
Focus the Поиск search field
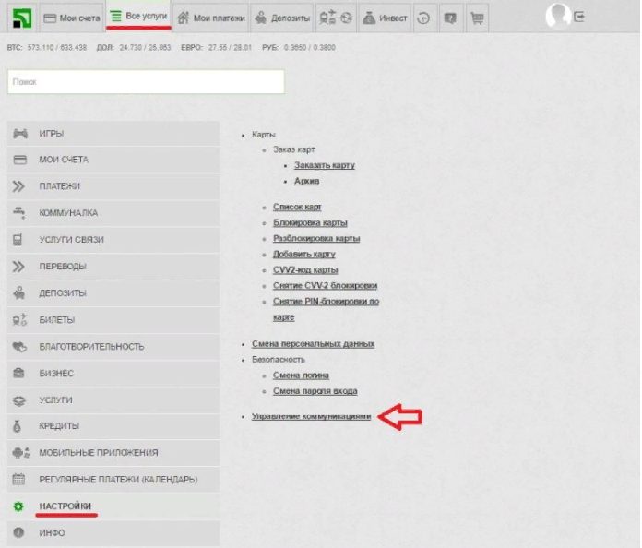[146, 82]
